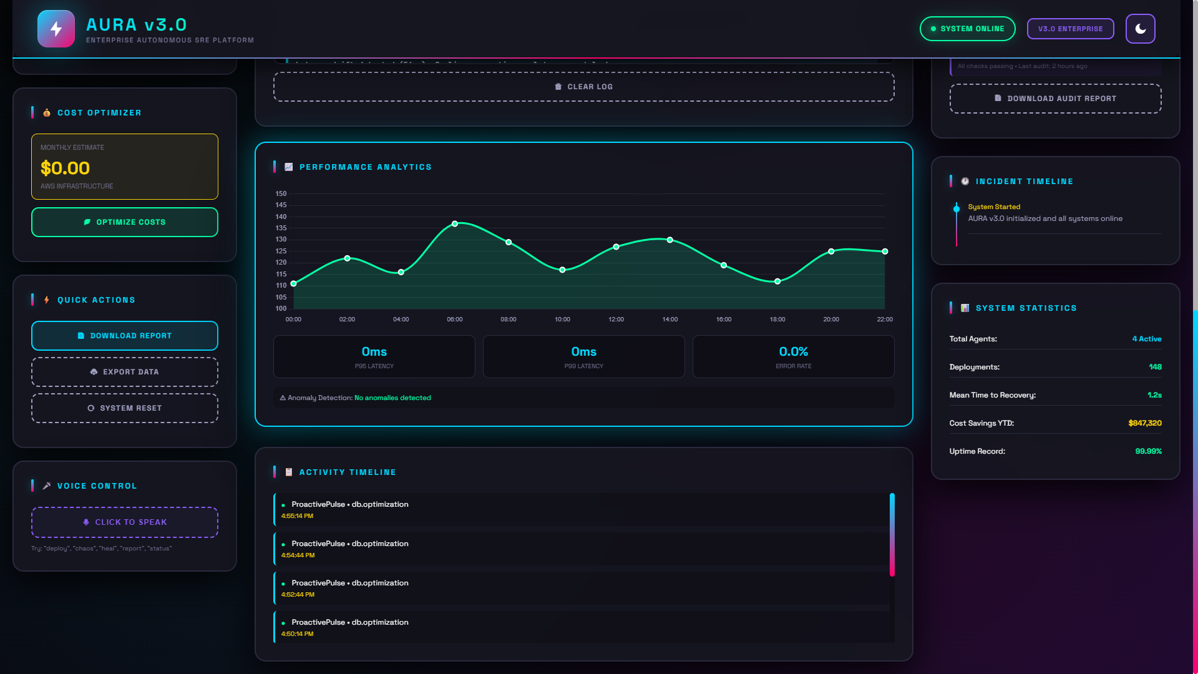Viewport: 1198px width, 674px height.
Task: Click the System Statistics bar chart icon
Action: pyautogui.click(x=965, y=308)
